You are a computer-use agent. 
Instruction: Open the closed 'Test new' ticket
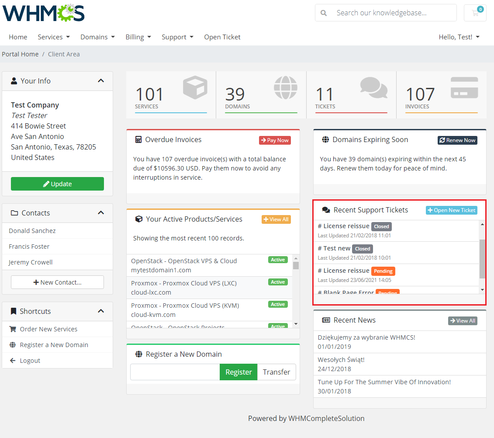click(x=396, y=253)
